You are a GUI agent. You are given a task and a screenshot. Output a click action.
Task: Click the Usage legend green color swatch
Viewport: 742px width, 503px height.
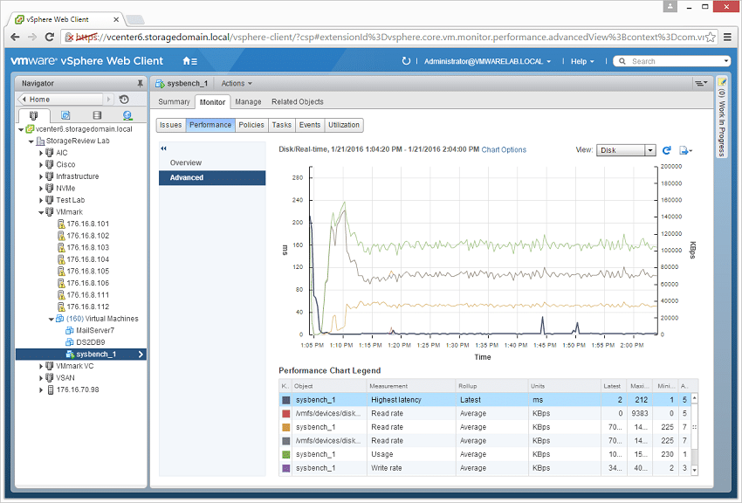[285, 455]
